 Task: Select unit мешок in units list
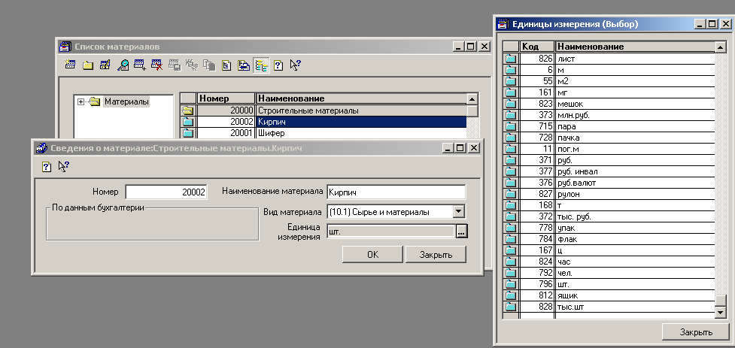[617, 104]
